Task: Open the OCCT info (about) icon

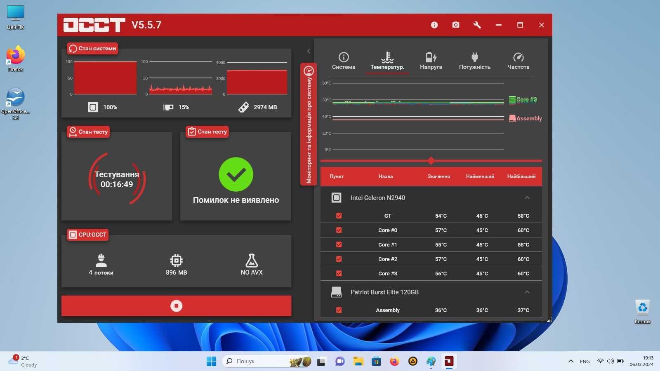Action: pyautogui.click(x=434, y=25)
